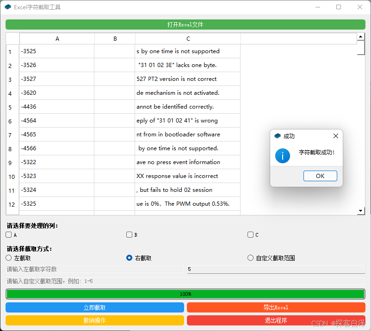Image resolution: width=371 pixels, height=331 pixels.
Task: Click the 100% green progress bar
Action: click(x=185, y=294)
